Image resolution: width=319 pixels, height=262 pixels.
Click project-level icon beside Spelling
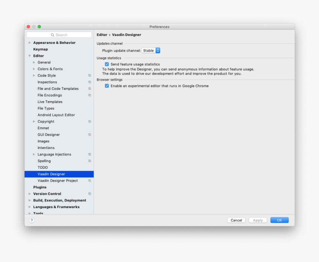click(x=89, y=161)
